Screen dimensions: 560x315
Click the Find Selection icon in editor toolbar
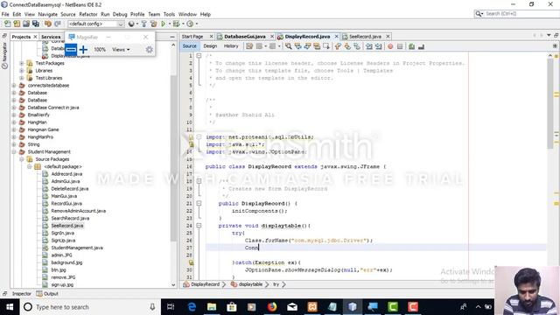288,46
